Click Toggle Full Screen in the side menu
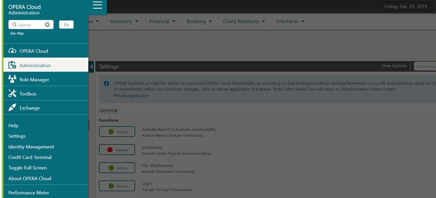The height and width of the screenshot is (198, 436). 28,167
